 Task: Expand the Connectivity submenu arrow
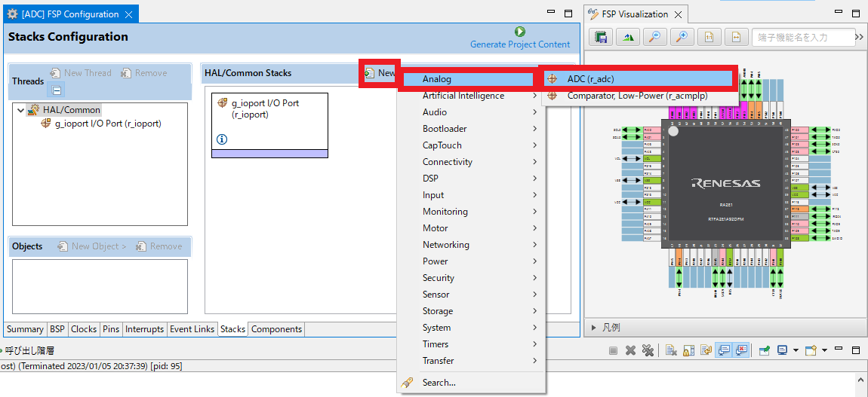click(534, 162)
